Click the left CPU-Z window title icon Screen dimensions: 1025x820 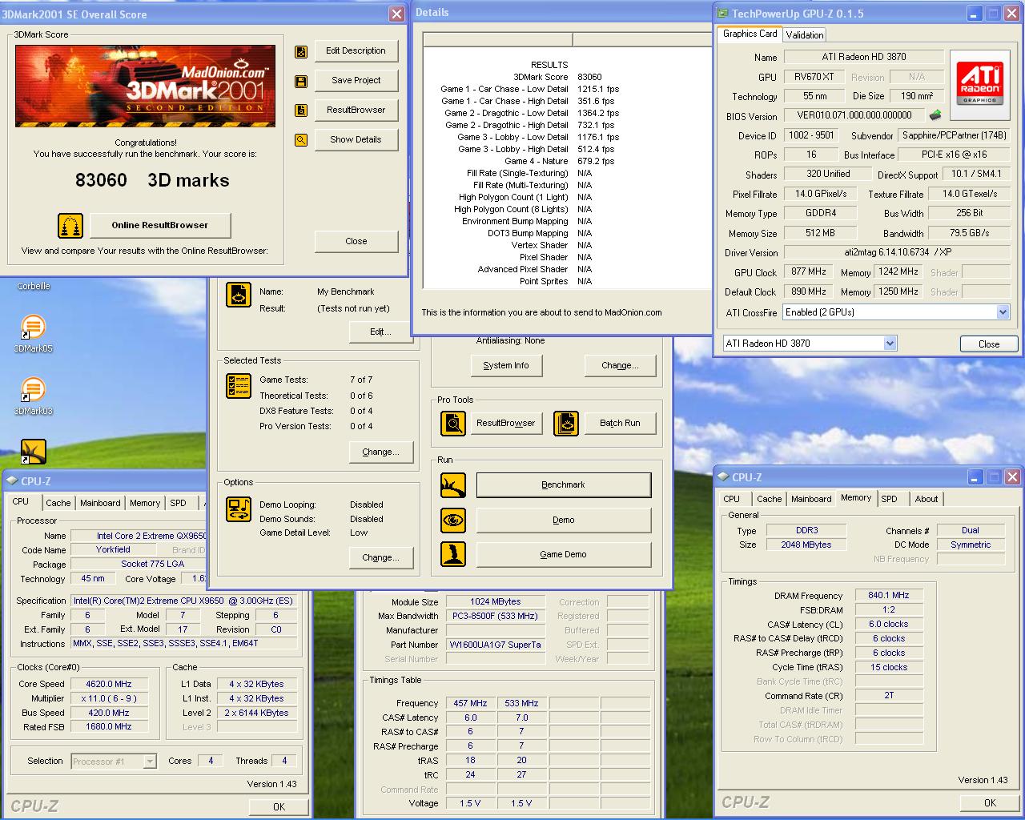pos(11,481)
